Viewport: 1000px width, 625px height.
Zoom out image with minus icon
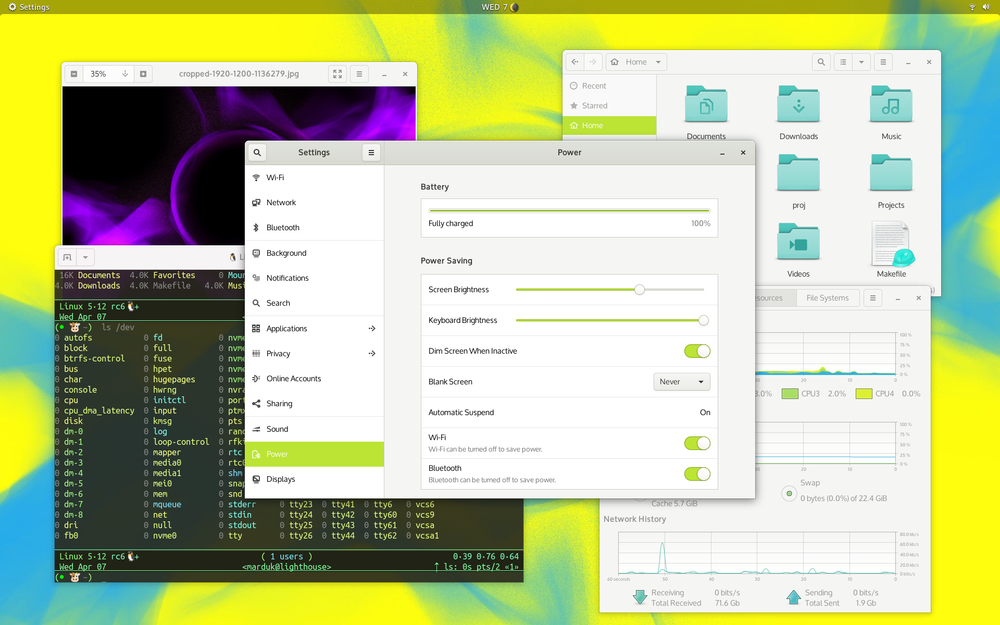point(74,74)
